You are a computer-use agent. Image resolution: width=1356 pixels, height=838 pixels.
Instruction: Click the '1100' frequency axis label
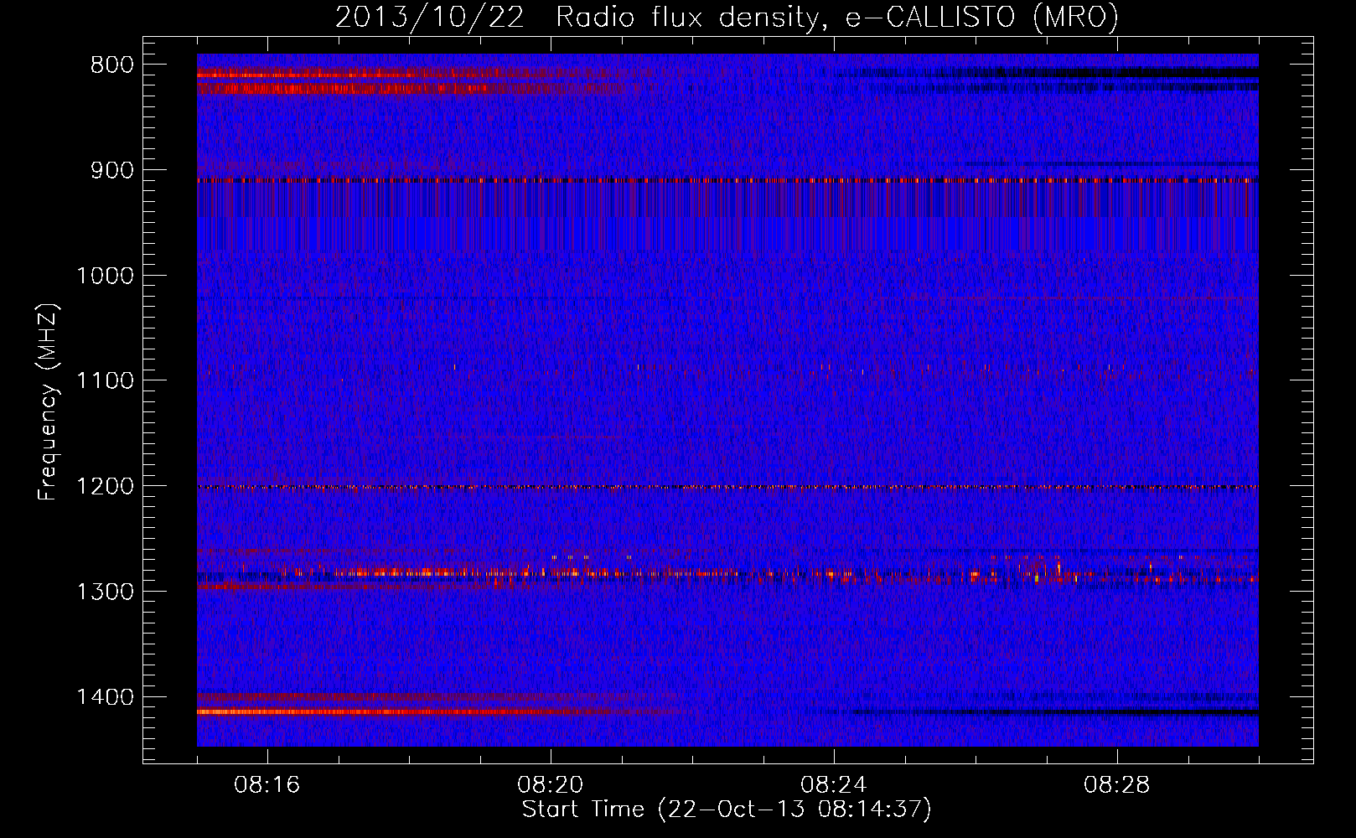(x=105, y=381)
